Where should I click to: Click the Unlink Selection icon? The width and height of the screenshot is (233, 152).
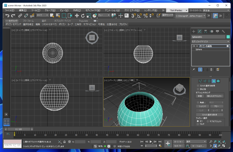26,15
